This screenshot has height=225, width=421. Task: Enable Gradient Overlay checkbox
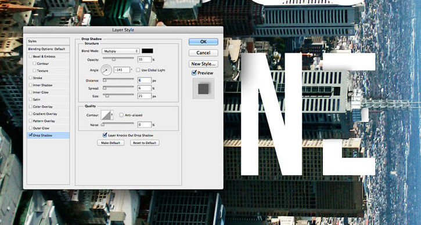pyautogui.click(x=31, y=114)
